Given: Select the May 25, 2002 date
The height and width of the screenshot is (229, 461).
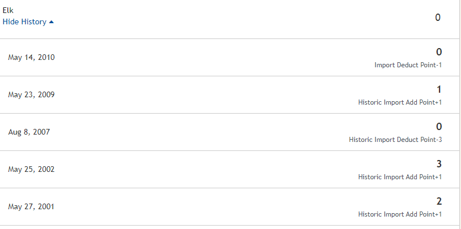Looking at the screenshot, I should 31,169.
